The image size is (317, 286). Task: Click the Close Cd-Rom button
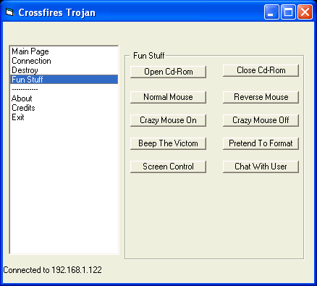(x=261, y=70)
